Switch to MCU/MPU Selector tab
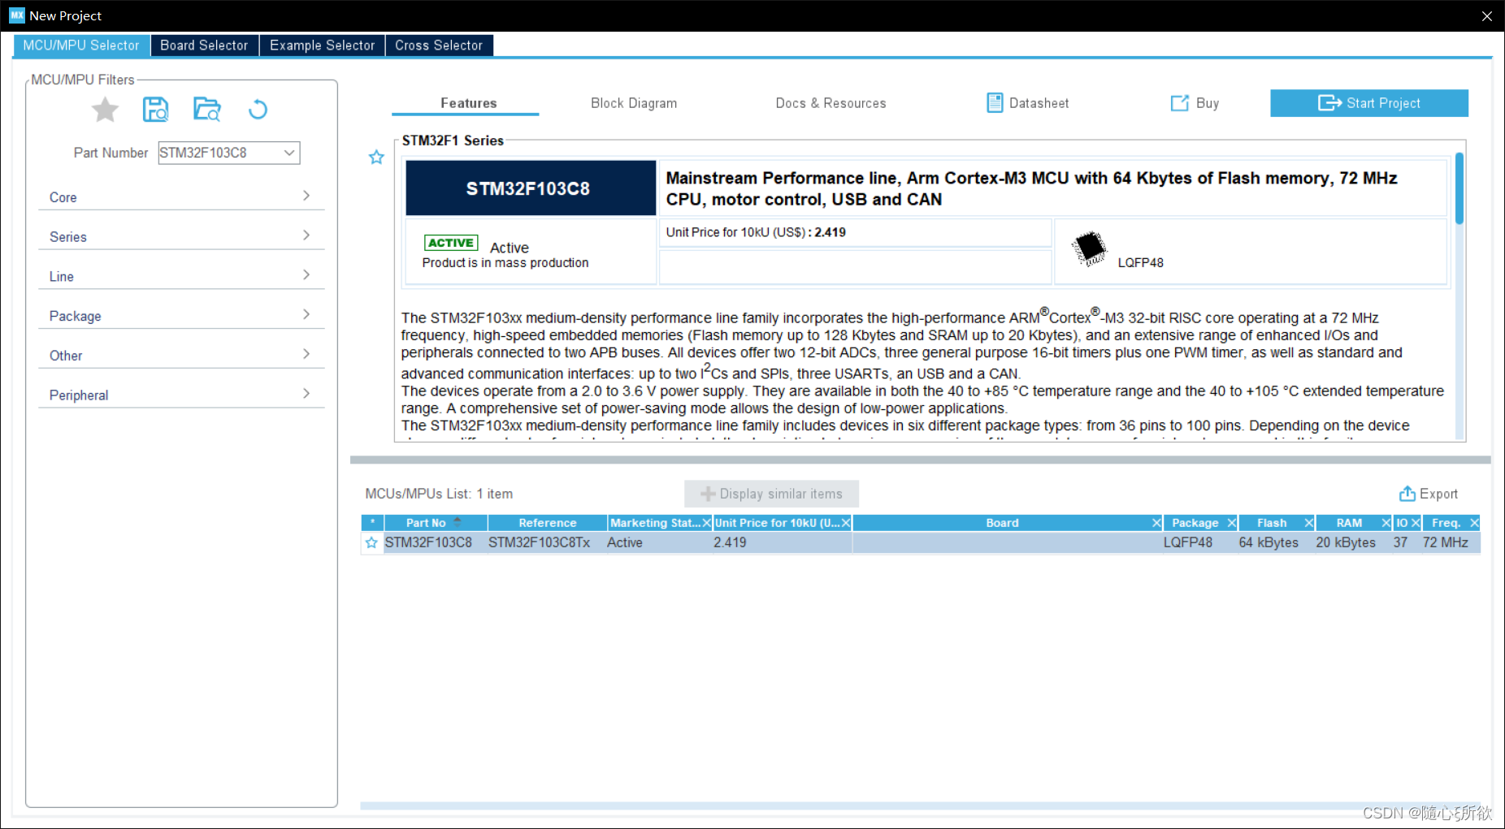The image size is (1505, 829). (x=81, y=45)
